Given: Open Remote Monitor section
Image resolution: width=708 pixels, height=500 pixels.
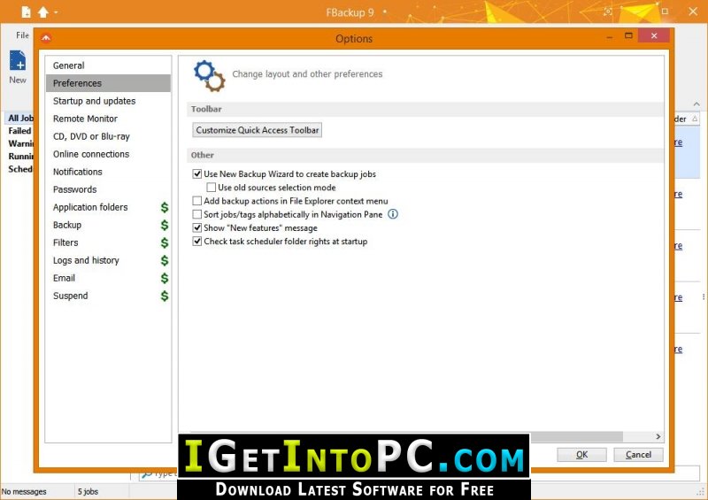Looking at the screenshot, I should click(108, 119).
